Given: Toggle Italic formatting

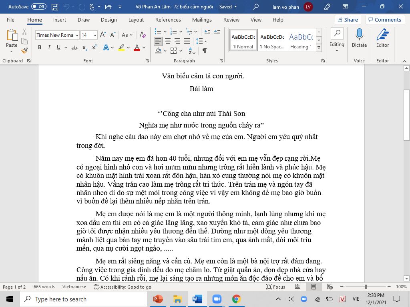Looking at the screenshot, I should [x=49, y=48].
